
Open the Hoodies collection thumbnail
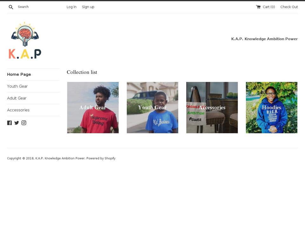click(272, 107)
